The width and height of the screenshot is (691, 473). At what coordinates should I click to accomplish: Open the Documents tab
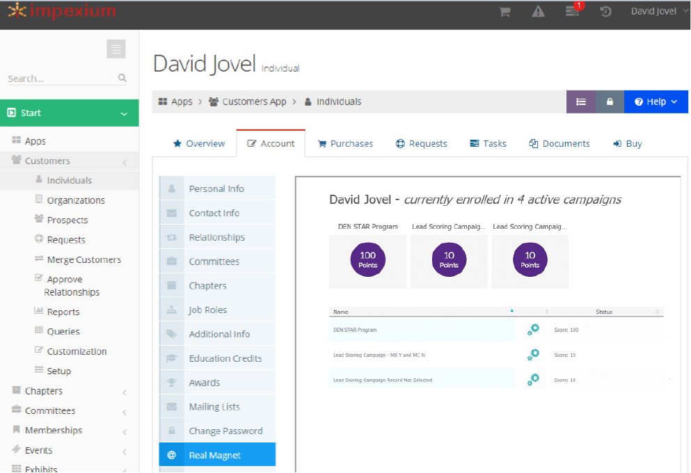(x=559, y=143)
